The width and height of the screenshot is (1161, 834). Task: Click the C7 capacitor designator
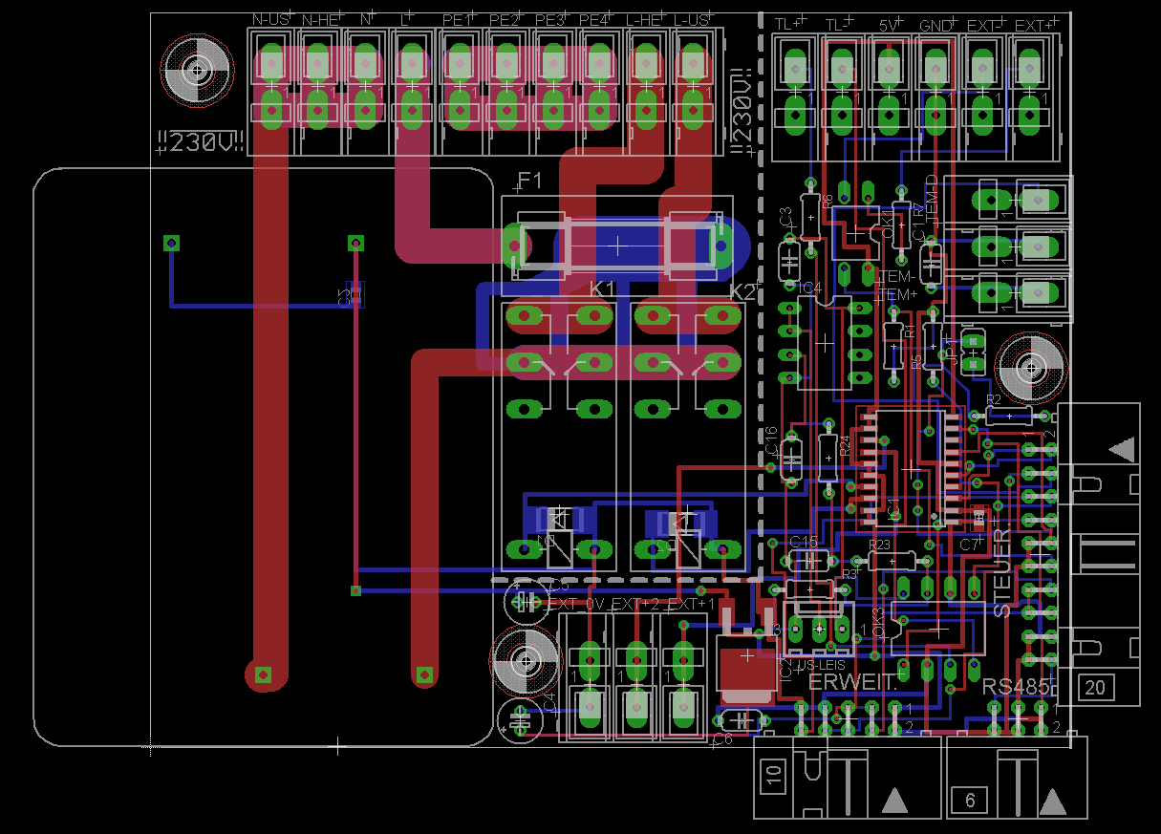pyautogui.click(x=969, y=545)
